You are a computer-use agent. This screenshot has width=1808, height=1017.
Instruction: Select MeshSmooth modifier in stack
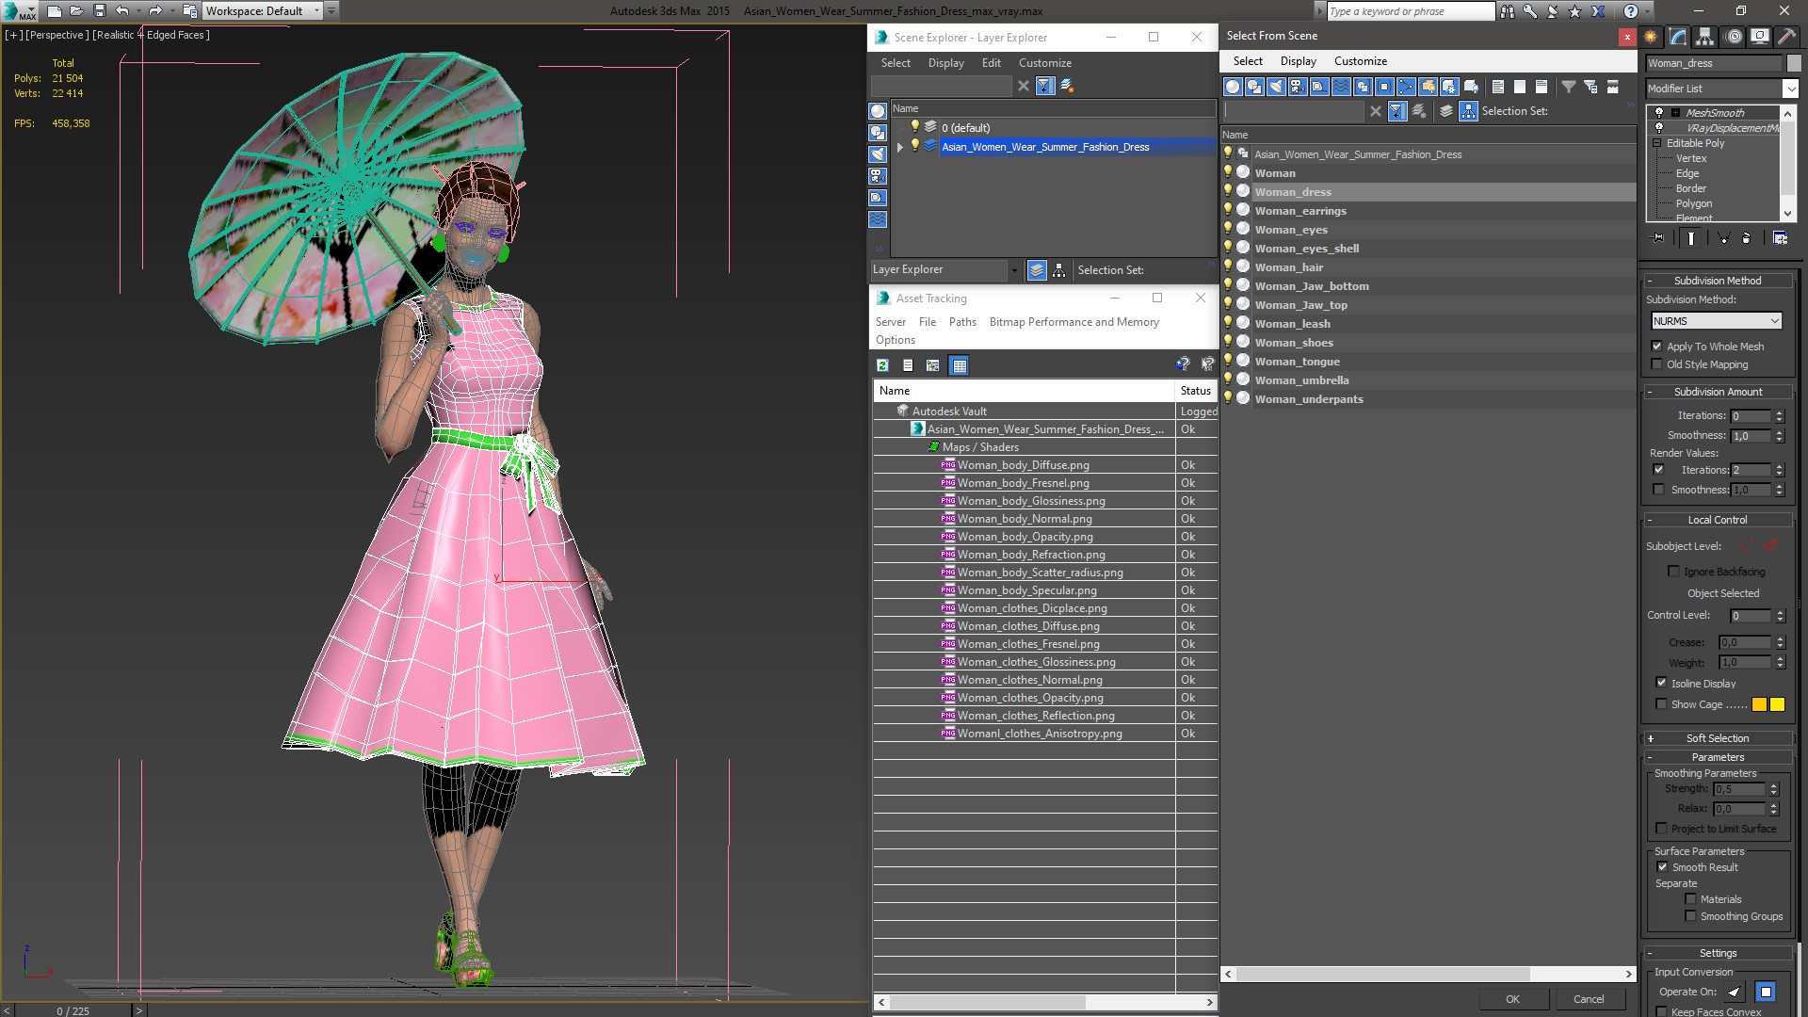[x=1714, y=113]
